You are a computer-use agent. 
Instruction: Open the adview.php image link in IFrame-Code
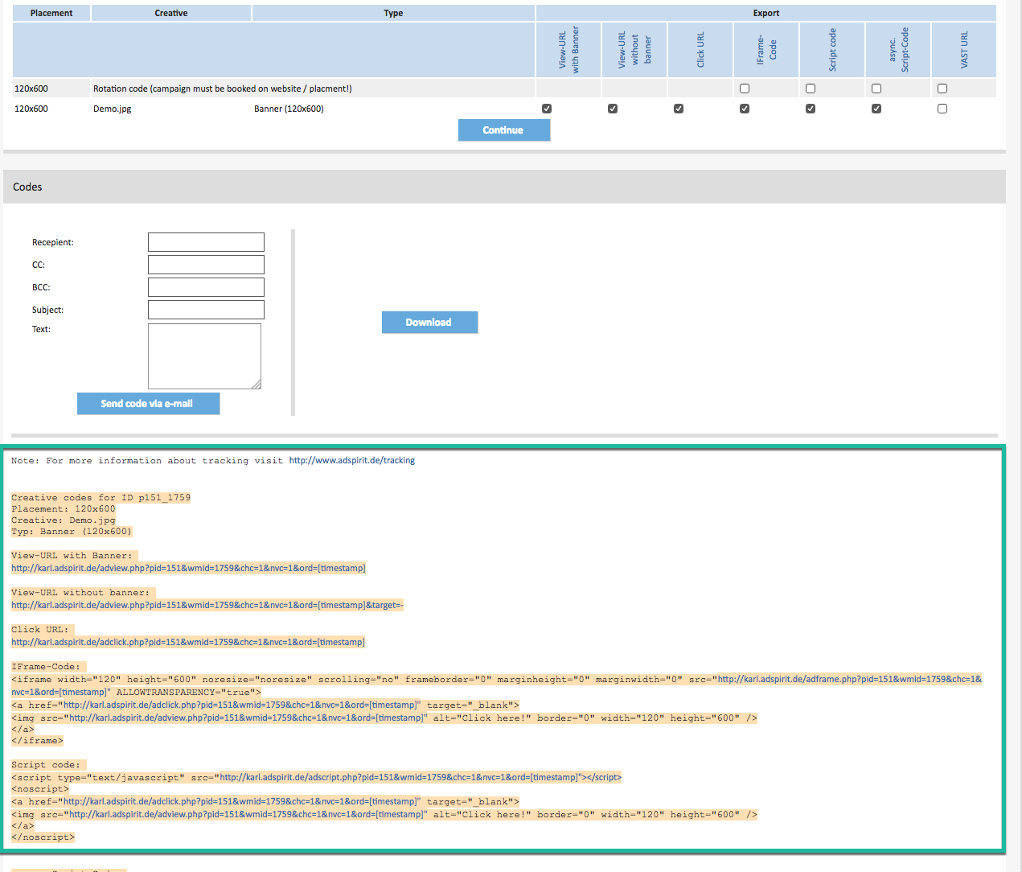[x=247, y=718]
